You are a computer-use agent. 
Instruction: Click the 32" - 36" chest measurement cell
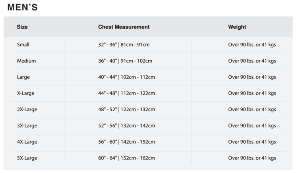click(124, 45)
